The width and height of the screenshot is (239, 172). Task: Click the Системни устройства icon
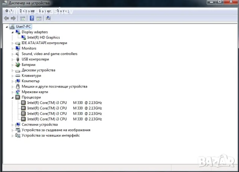pyautogui.click(x=18, y=125)
